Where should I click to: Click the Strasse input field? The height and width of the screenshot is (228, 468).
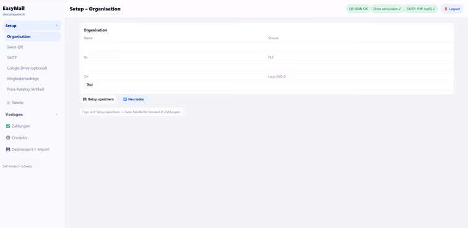pos(360,47)
